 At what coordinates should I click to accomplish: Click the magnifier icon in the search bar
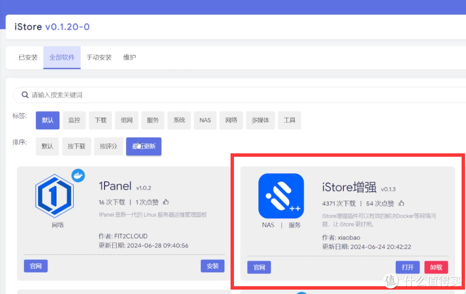(x=25, y=95)
